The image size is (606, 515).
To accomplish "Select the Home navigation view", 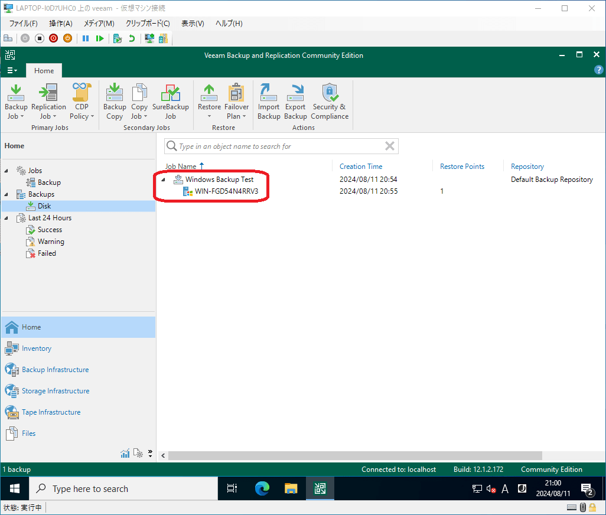I will (79, 327).
